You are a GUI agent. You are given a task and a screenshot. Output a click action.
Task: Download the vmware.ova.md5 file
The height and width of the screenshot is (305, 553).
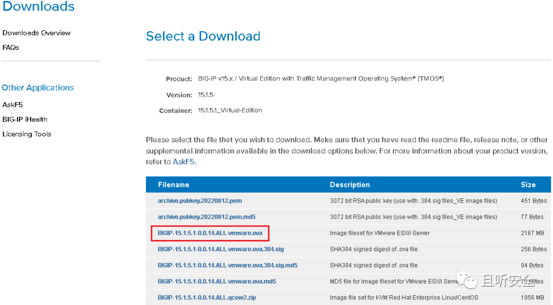[x=217, y=281]
